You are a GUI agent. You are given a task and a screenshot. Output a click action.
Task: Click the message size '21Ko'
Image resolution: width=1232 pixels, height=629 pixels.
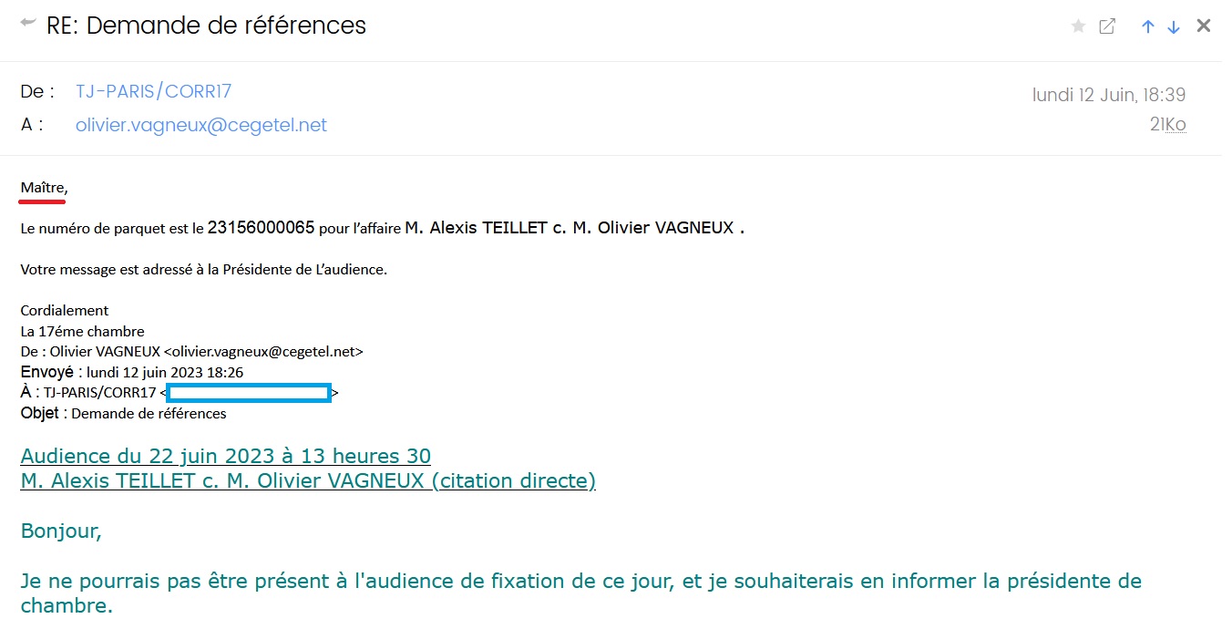click(x=1167, y=125)
